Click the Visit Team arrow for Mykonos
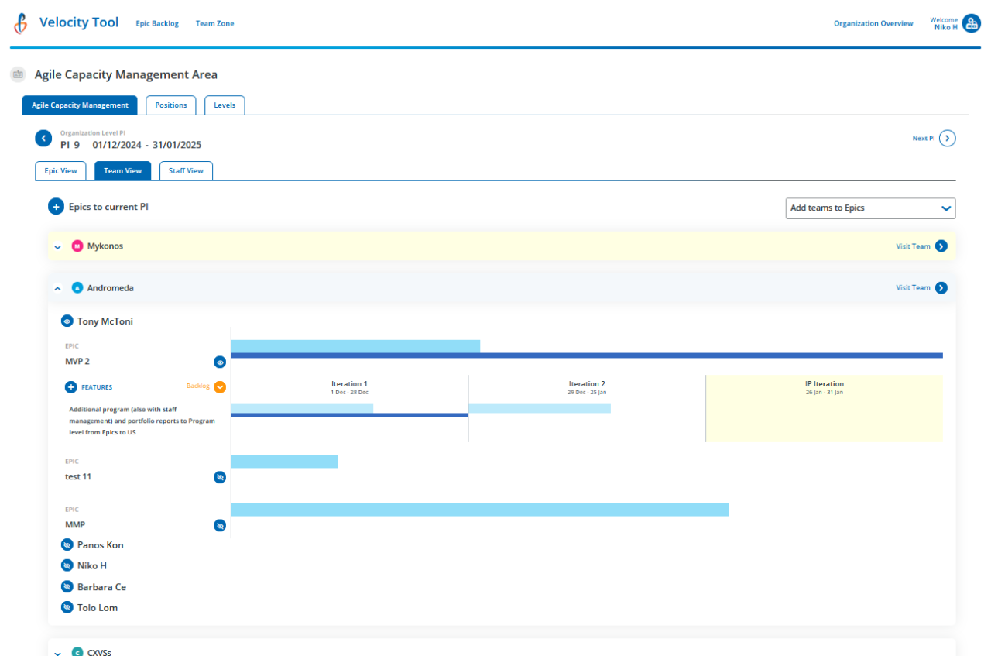The height and width of the screenshot is (656, 991). pos(941,246)
